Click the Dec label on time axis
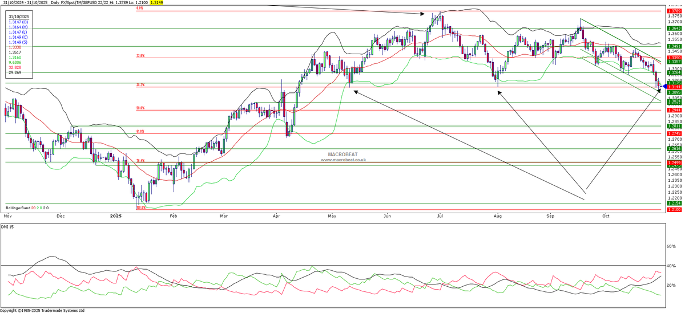This screenshot has height=313, width=685. pos(61,217)
